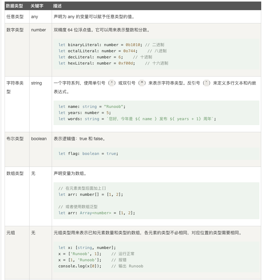Screen dimensions: 264x280
Task: Click the template string words code line
Action: coord(137,119)
